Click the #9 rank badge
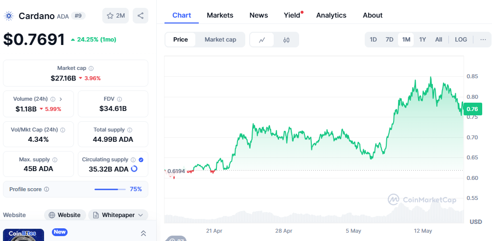The image size is (492, 241). pos(78,16)
